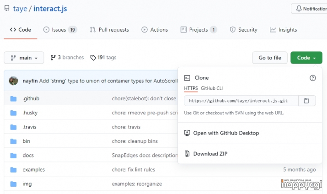Image resolution: width=327 pixels, height=194 pixels.
Task: View the 3 branches link
Action: pos(67,57)
